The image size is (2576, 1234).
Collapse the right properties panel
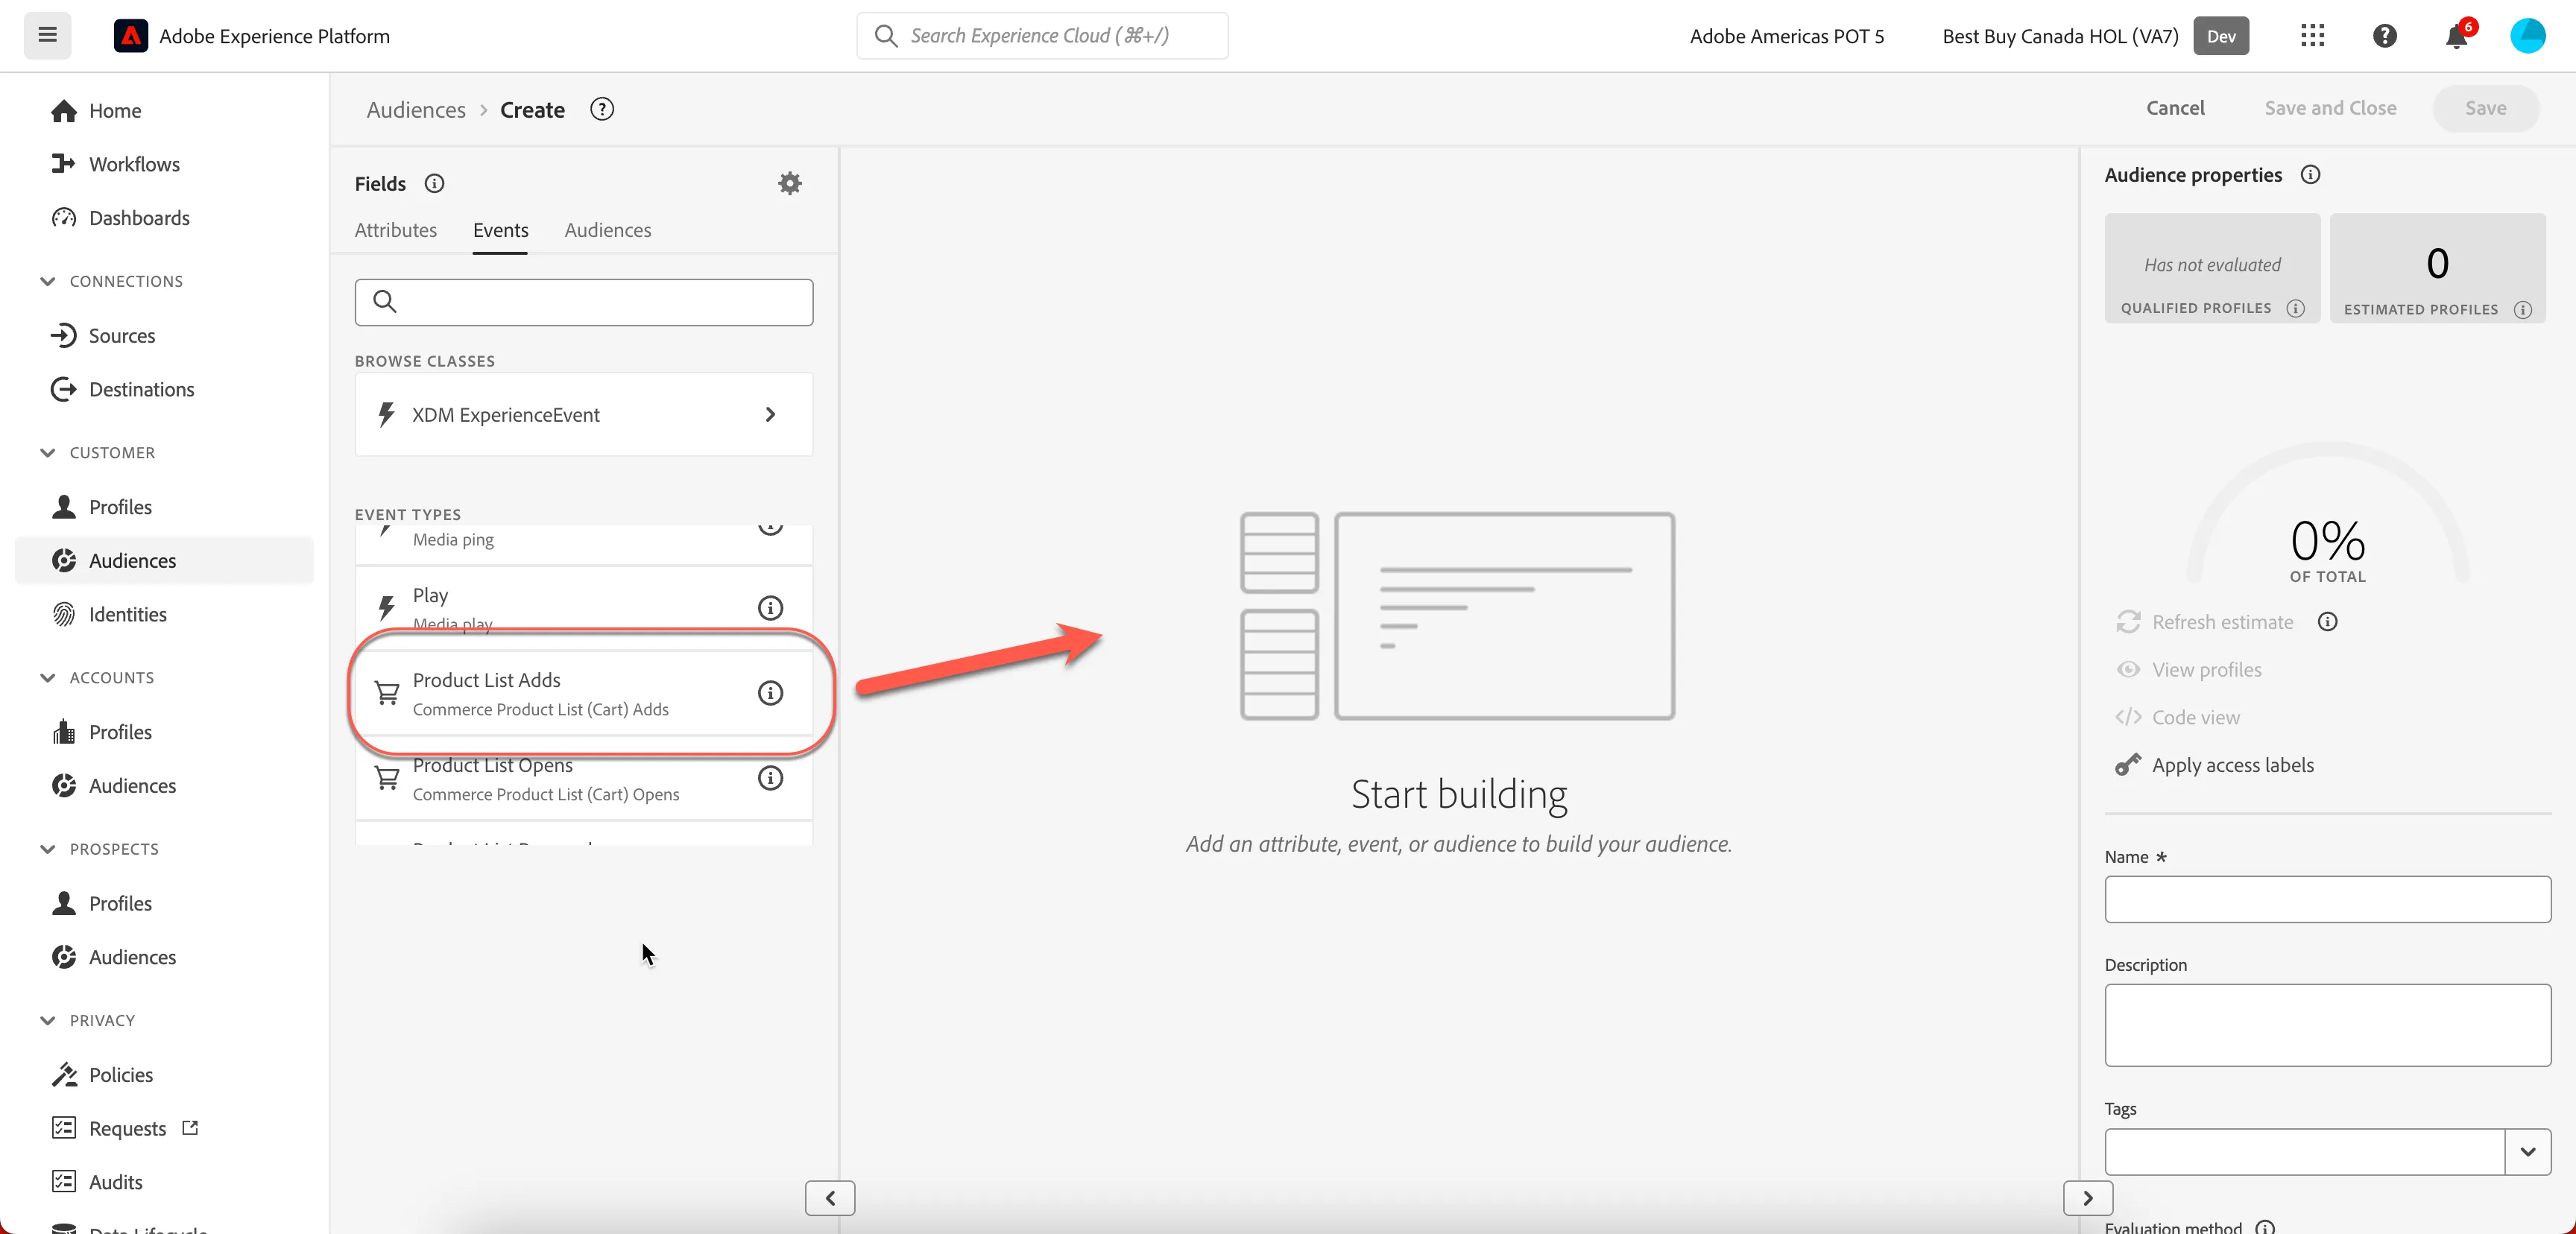tap(2087, 1198)
